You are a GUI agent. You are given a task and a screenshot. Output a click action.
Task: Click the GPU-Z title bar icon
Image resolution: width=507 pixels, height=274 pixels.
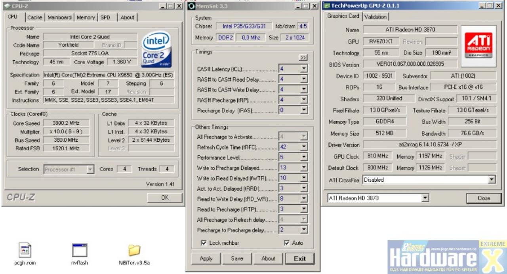click(x=327, y=6)
